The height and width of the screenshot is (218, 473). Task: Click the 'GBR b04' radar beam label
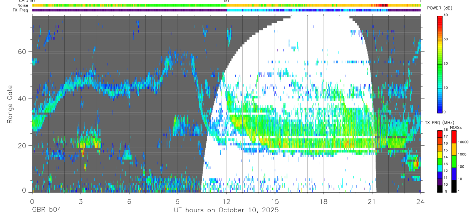point(46,210)
